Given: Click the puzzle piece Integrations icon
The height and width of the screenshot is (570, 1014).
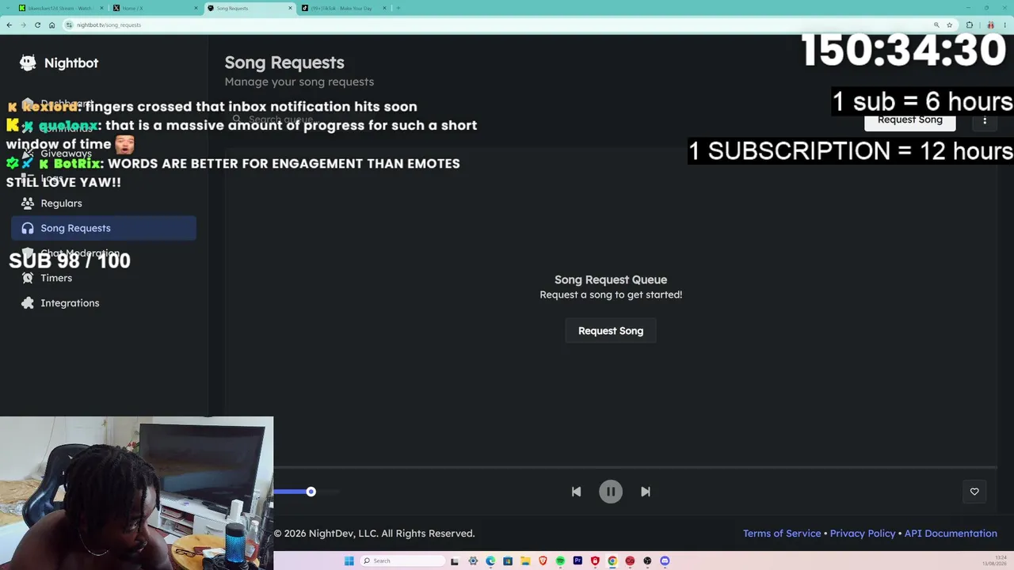Looking at the screenshot, I should pyautogui.click(x=28, y=303).
